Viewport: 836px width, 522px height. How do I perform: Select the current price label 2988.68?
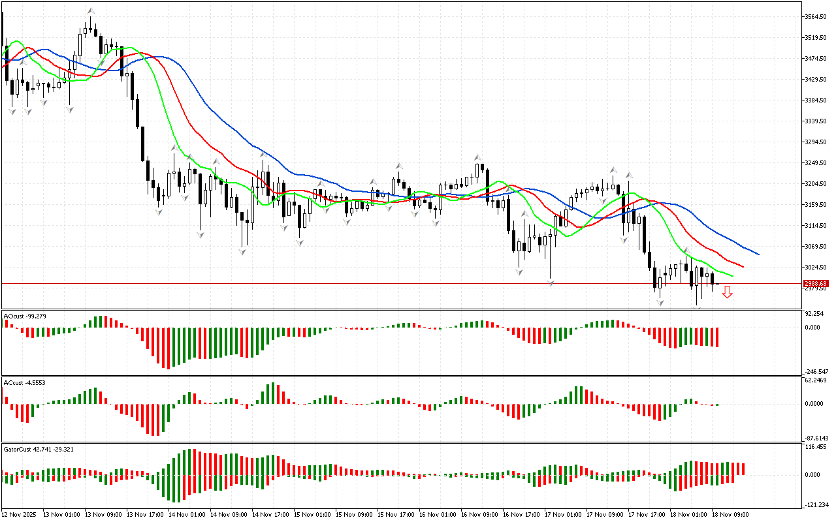click(x=816, y=284)
